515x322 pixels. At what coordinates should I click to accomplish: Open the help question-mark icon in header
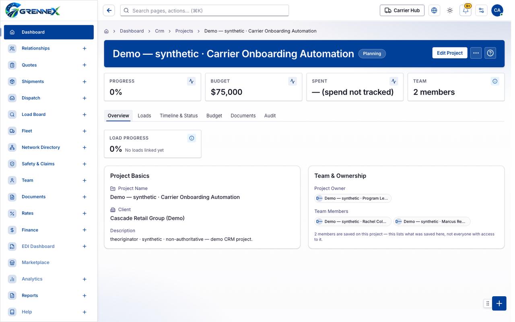tap(490, 53)
